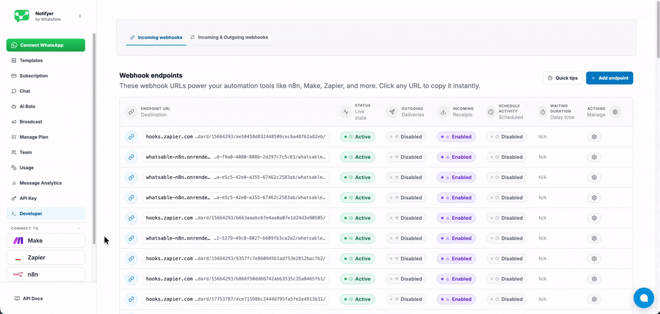Screen dimensions: 660x314
Task: Open the Notifyer workspace switcher dropdown
Action: [80, 16]
